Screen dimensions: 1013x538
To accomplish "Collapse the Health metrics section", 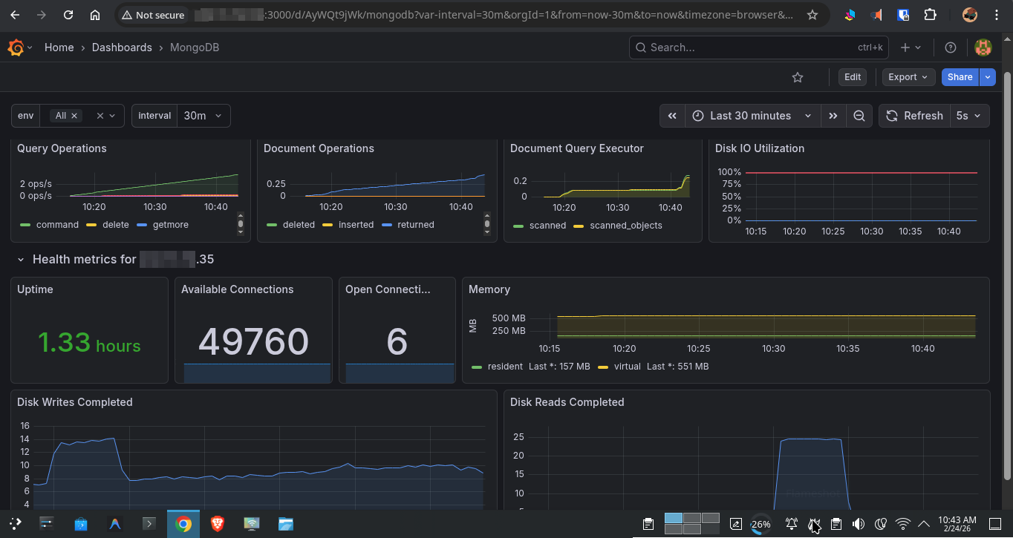I will tap(20, 259).
